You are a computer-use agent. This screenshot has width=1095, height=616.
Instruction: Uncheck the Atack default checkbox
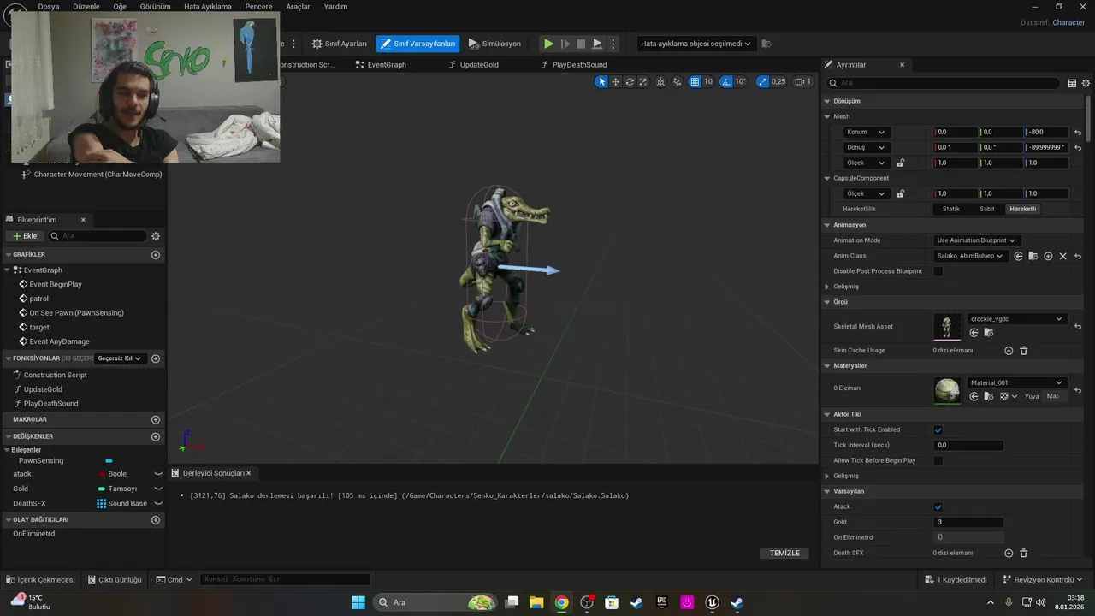pos(938,506)
